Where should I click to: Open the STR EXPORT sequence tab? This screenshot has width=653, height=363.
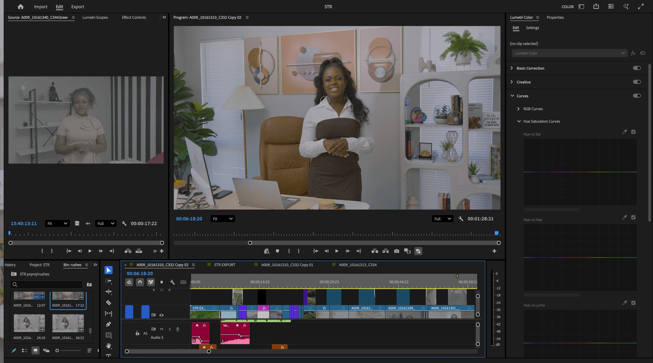tap(224, 265)
